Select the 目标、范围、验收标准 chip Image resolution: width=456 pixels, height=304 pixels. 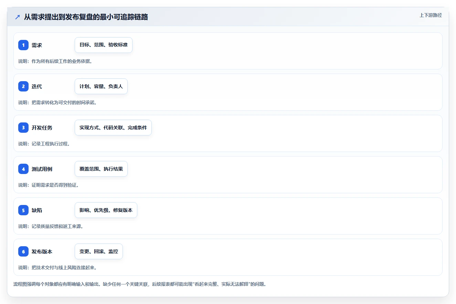104,45
